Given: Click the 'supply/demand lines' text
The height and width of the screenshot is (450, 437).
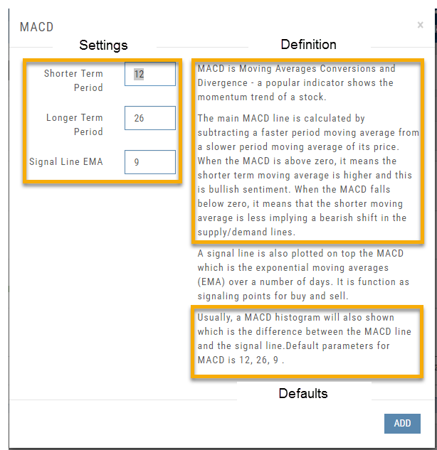Looking at the screenshot, I should (x=241, y=232).
